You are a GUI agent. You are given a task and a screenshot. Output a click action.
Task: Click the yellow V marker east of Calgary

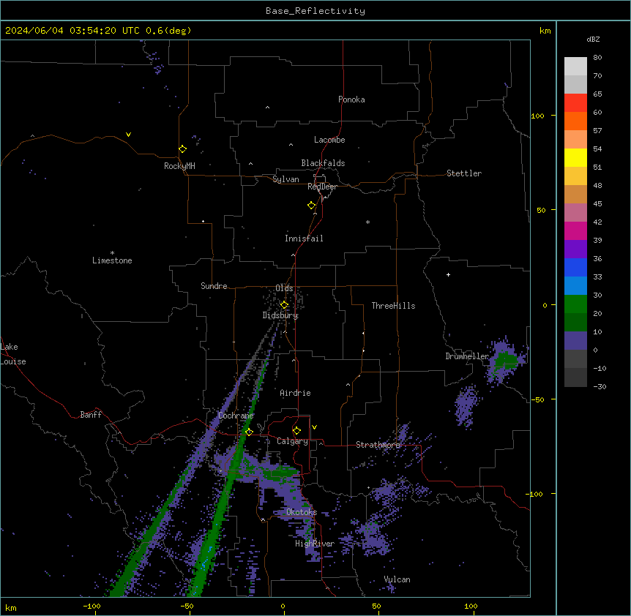(314, 427)
